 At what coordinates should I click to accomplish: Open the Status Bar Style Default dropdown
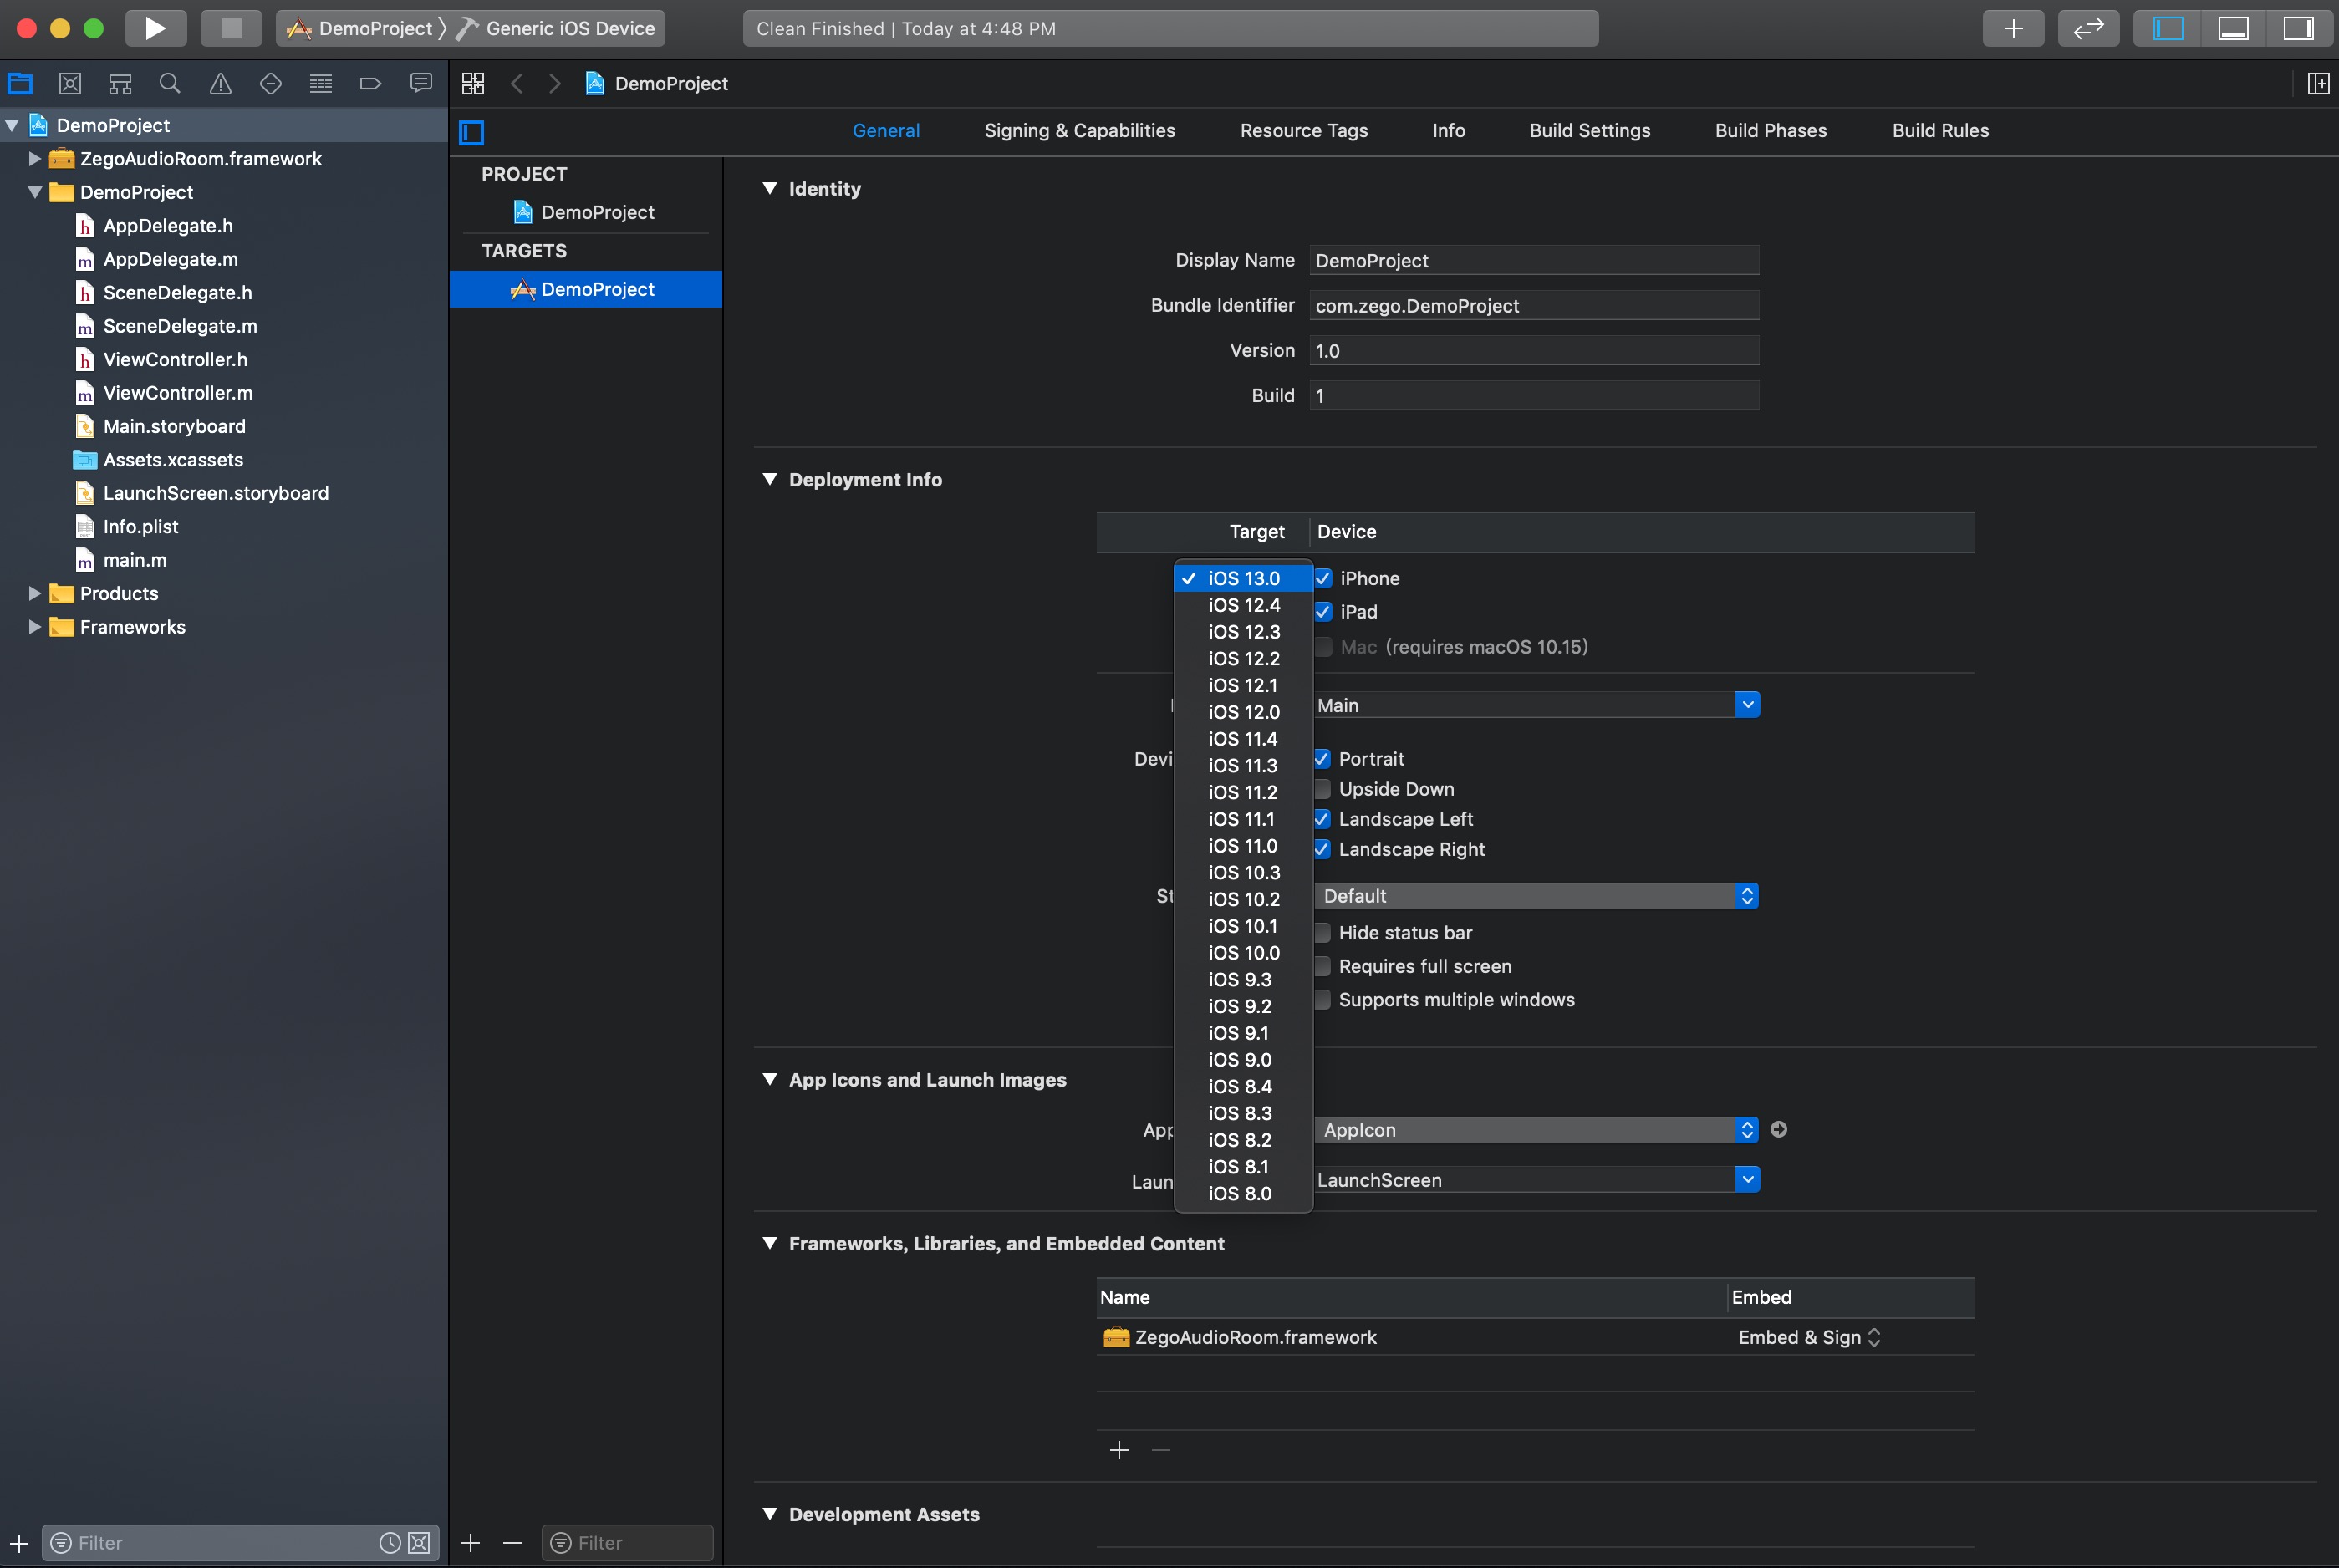[x=1537, y=896]
